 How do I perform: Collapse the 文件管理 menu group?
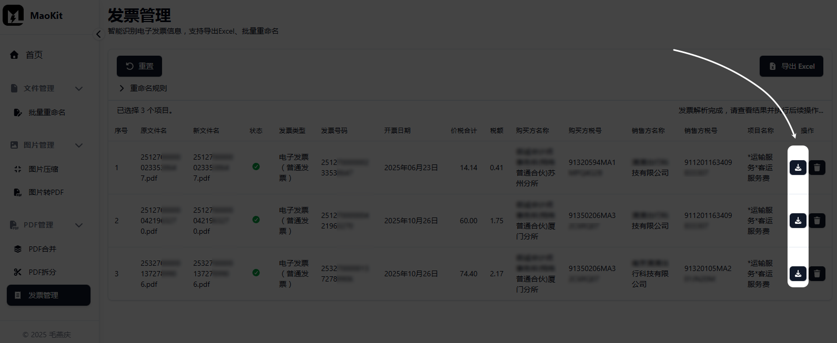79,88
